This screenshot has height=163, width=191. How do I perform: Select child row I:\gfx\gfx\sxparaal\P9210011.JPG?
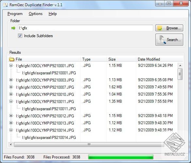(49, 109)
